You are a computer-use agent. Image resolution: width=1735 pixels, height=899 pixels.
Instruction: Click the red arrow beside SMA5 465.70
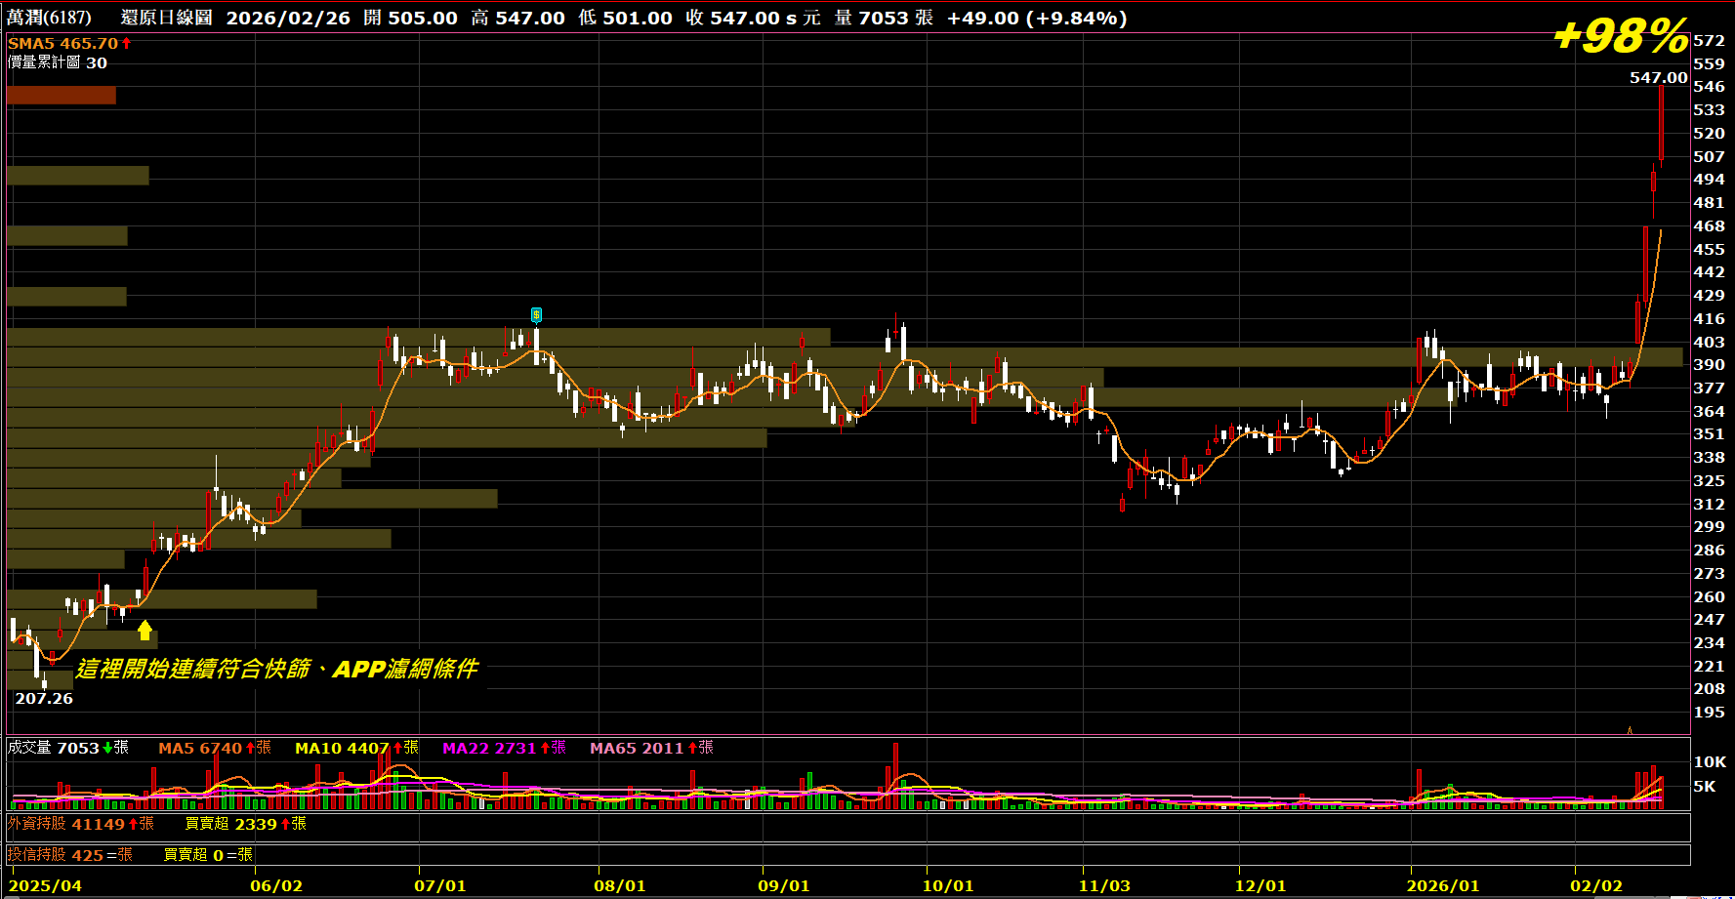(126, 43)
